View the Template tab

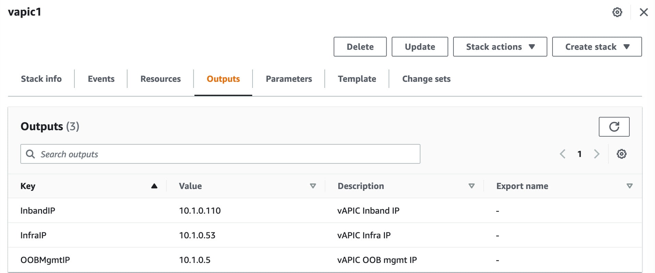(x=357, y=79)
